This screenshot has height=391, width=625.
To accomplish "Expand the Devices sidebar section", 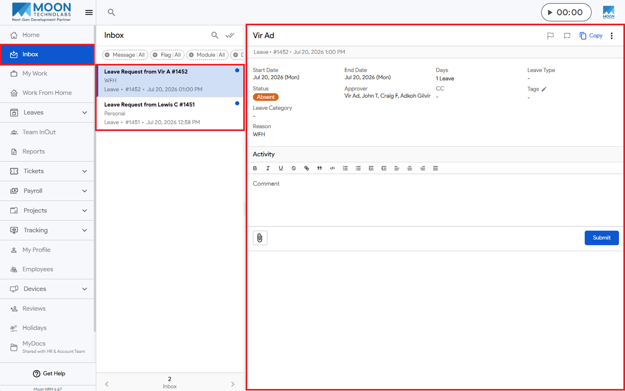I will [47, 289].
